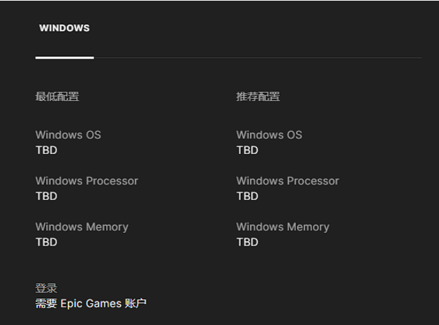Click Windows Memory label under 推荐配置
Viewport: 439px width, 325px height.
(x=283, y=227)
